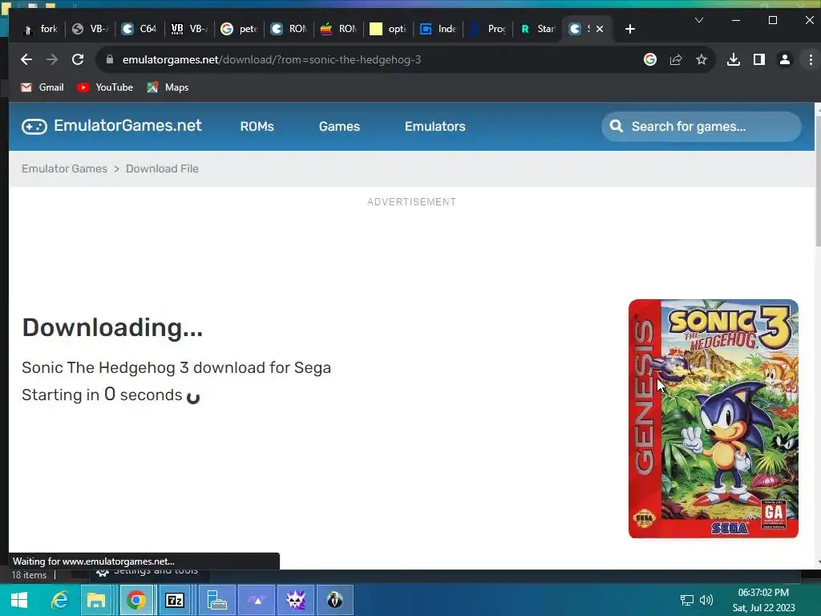Go back to the previous page
821x616 pixels.
coord(26,59)
